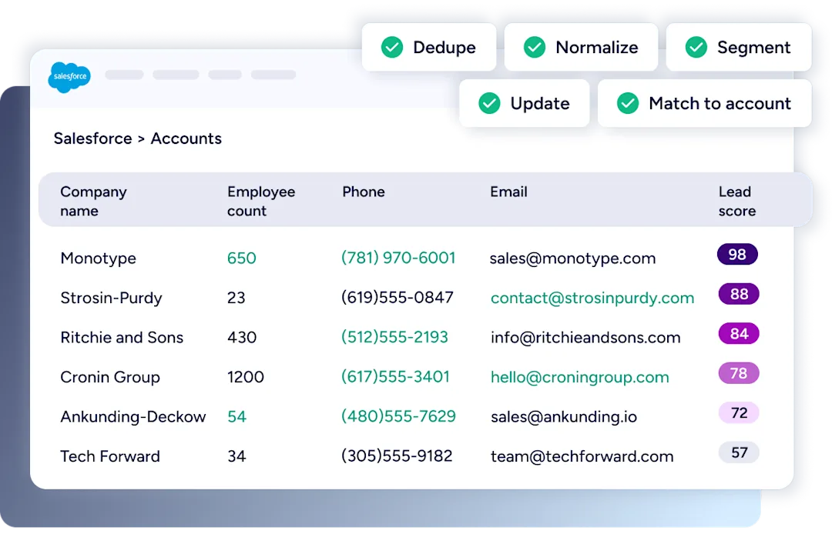Click phone number (512)555-2193
Viewport: 832px width, 554px height.
click(394, 337)
